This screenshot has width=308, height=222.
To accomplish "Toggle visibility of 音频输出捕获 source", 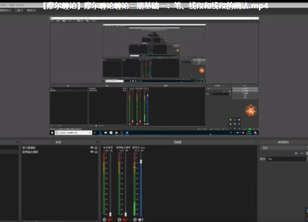I will (92, 152).
